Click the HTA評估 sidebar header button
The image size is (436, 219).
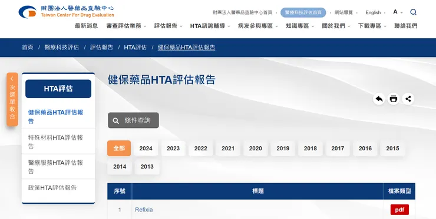[x=58, y=89]
